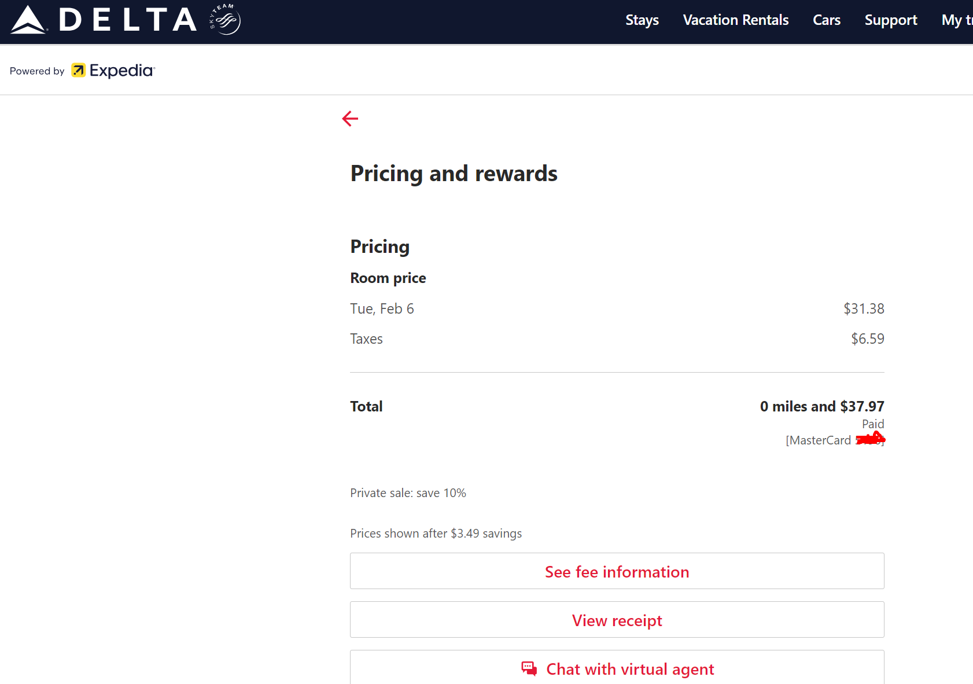Open View receipt
Image resolution: width=973 pixels, height=684 pixels.
click(617, 620)
